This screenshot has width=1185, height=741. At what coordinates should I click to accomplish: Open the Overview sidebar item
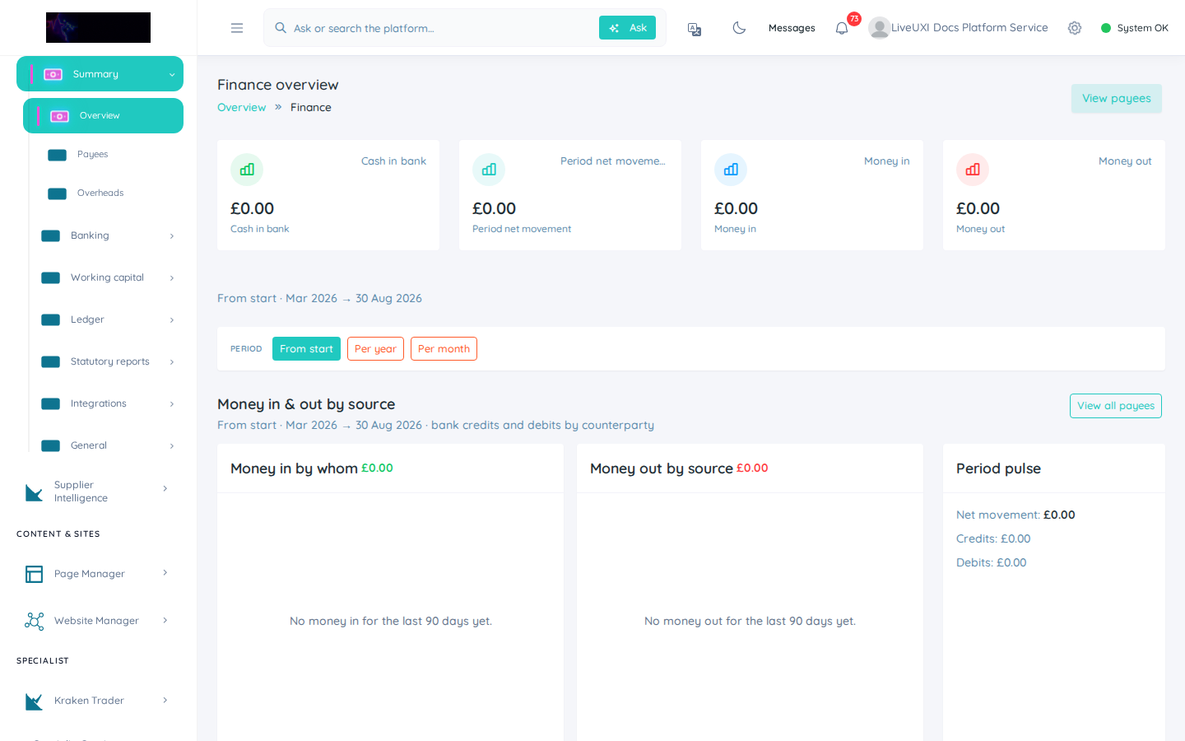103,115
